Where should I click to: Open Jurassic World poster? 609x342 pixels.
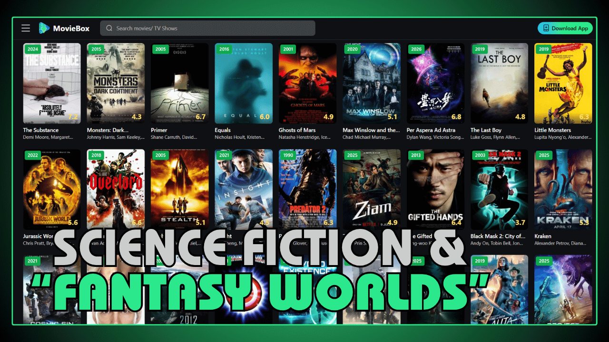click(52, 189)
